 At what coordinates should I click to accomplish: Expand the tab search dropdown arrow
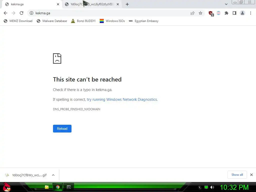(226, 4)
